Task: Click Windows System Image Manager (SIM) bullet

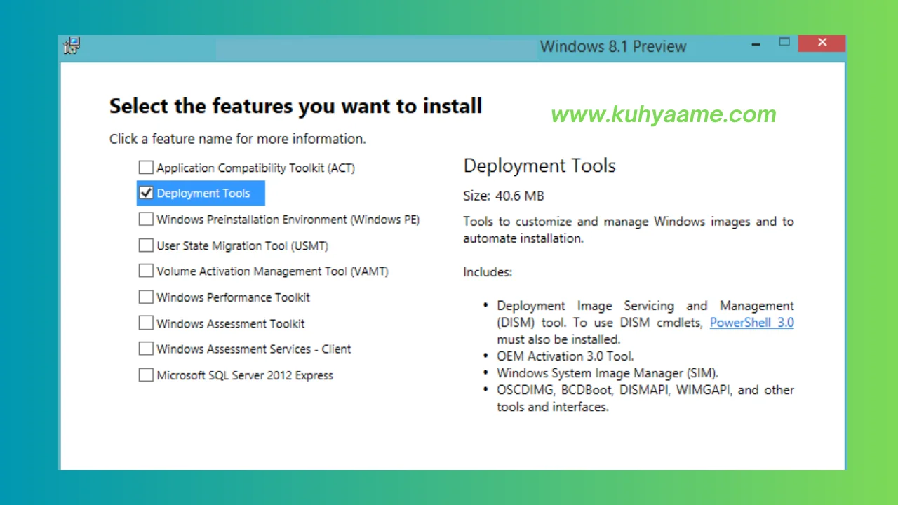Action: coord(608,373)
